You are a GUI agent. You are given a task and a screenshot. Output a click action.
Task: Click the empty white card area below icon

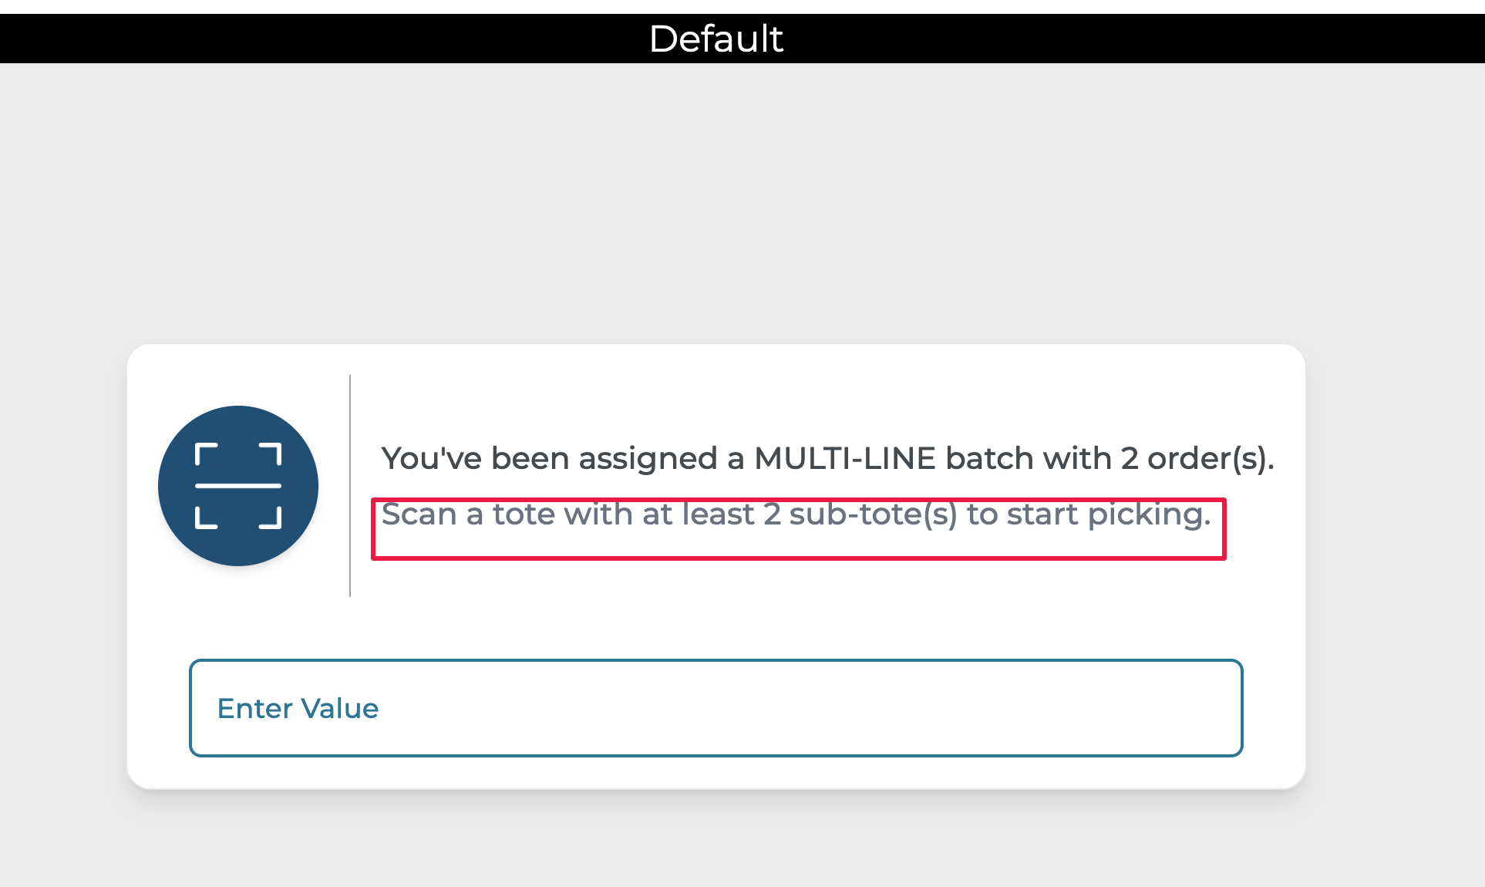(237, 613)
